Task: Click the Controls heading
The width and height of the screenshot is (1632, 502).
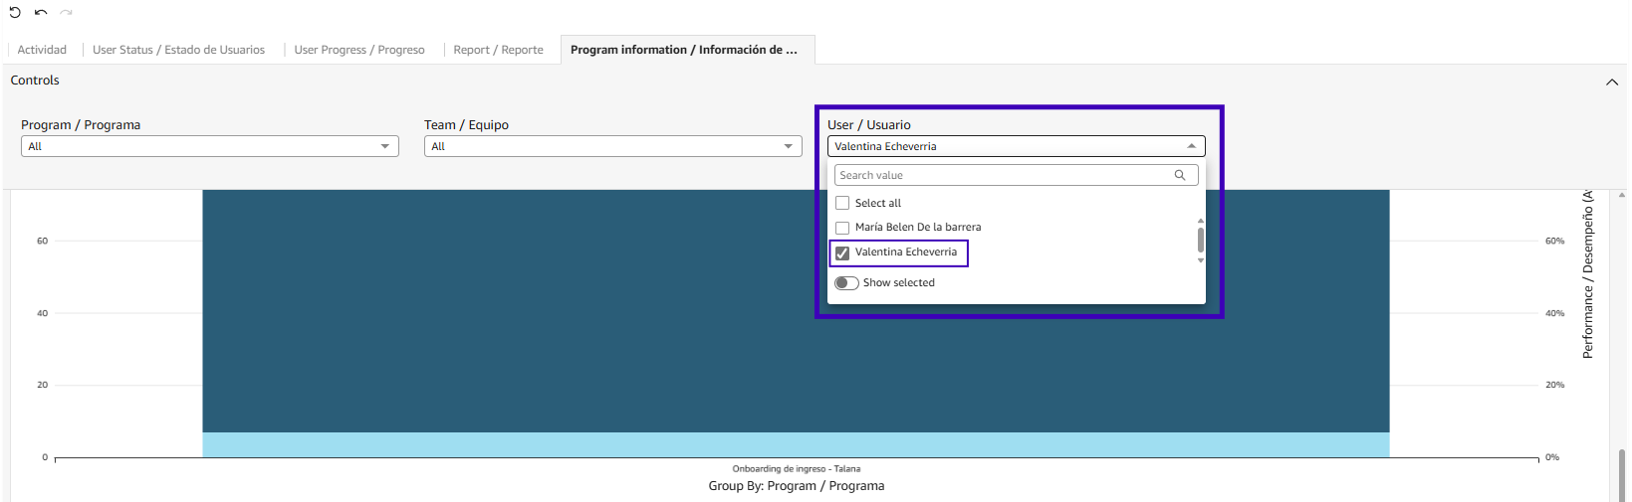Action: point(35,81)
